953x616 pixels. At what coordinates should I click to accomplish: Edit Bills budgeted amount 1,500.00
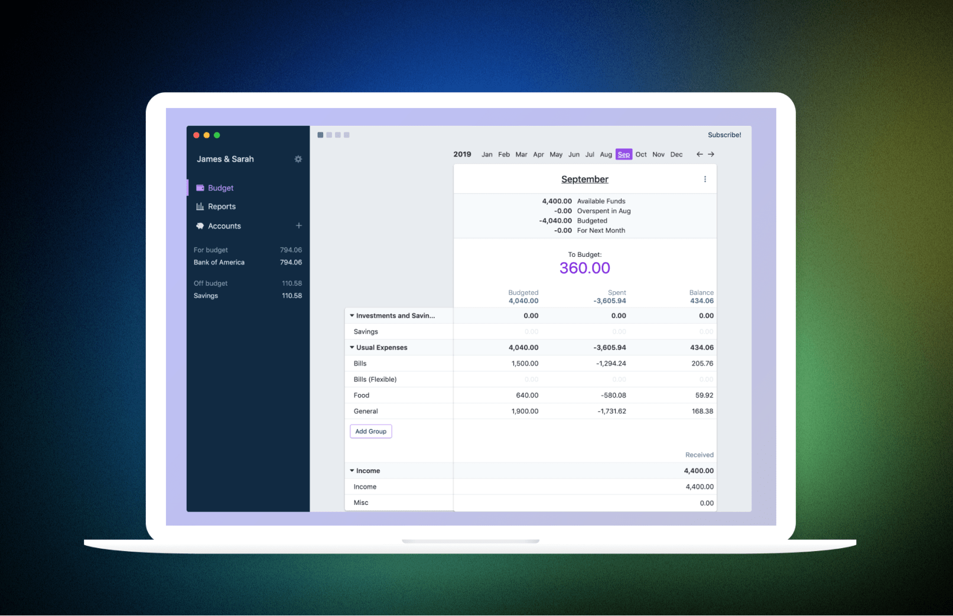(x=525, y=364)
